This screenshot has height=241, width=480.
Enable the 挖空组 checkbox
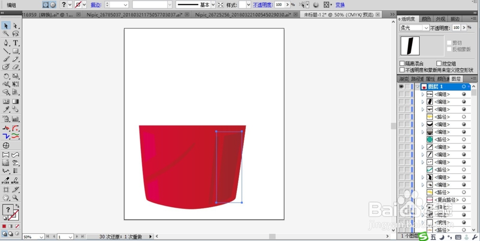pos(439,63)
